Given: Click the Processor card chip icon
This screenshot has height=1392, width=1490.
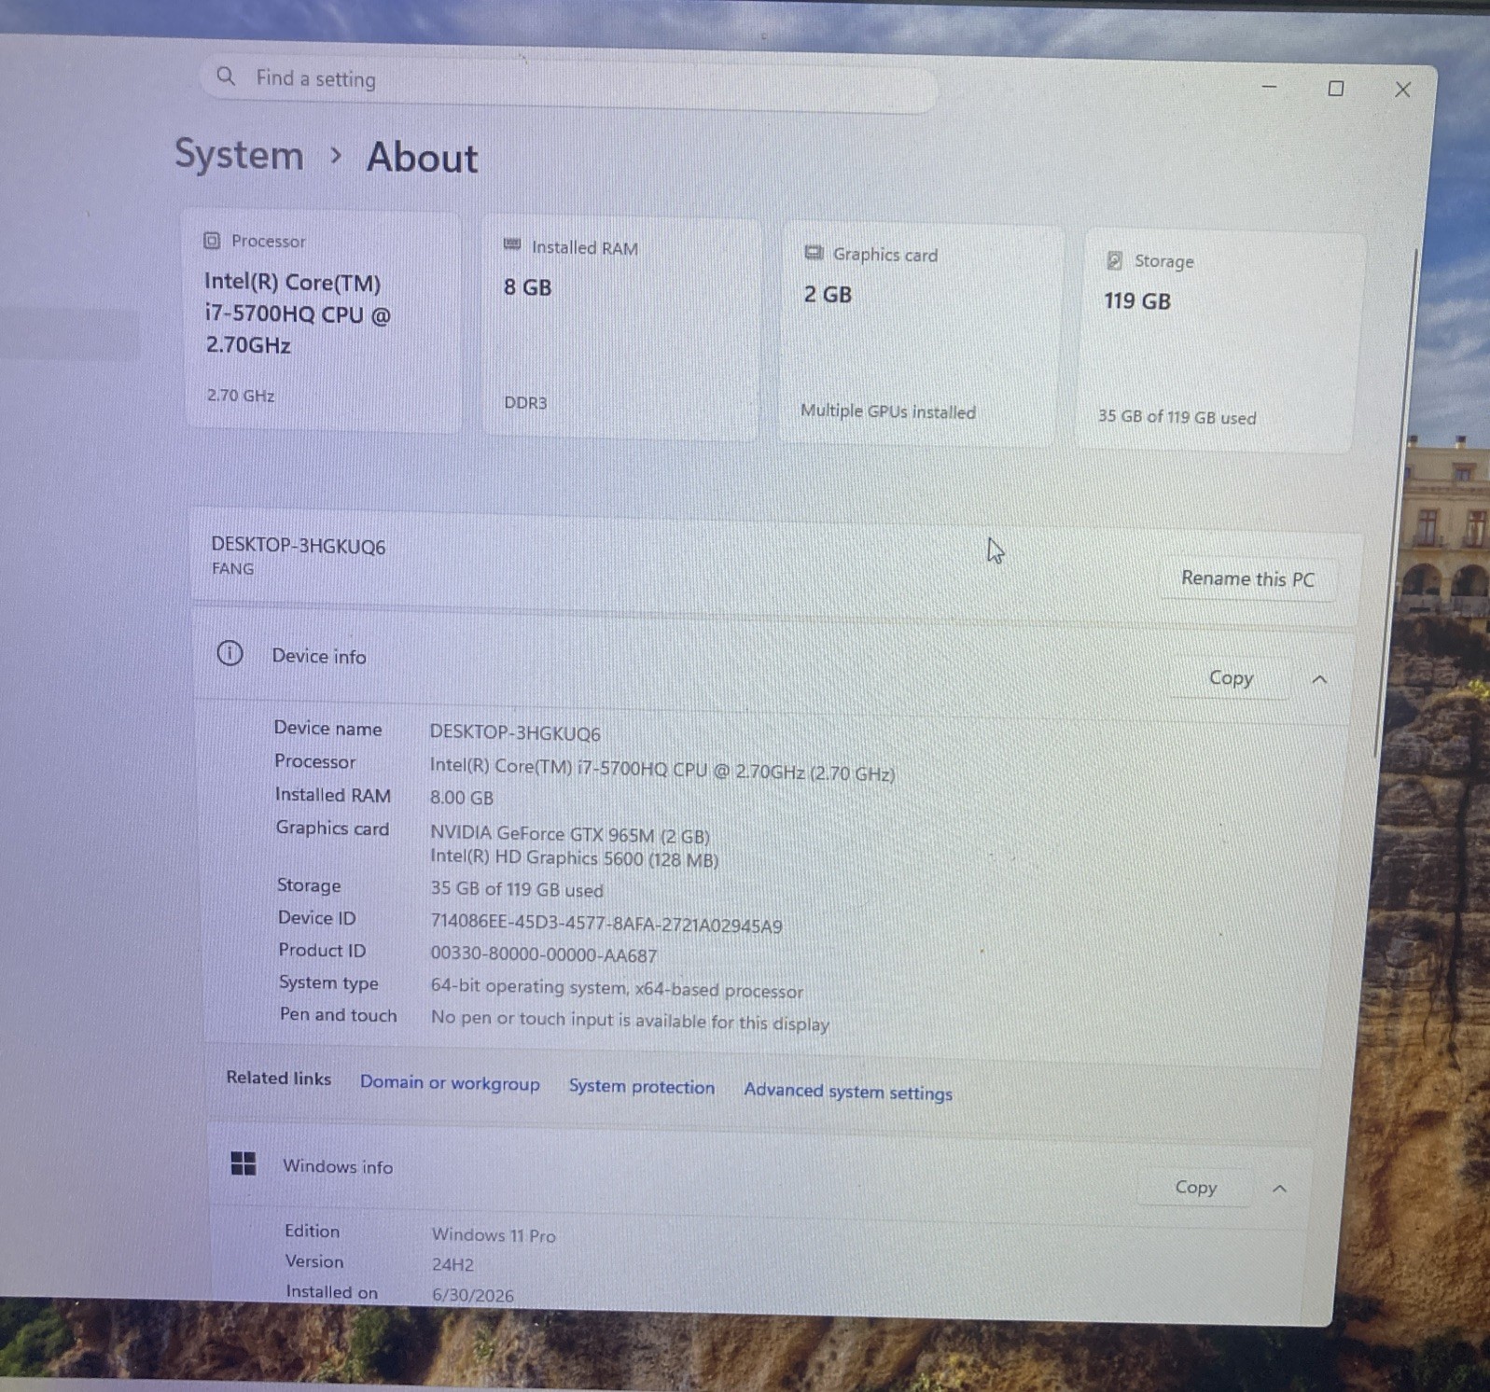Looking at the screenshot, I should click(x=212, y=241).
